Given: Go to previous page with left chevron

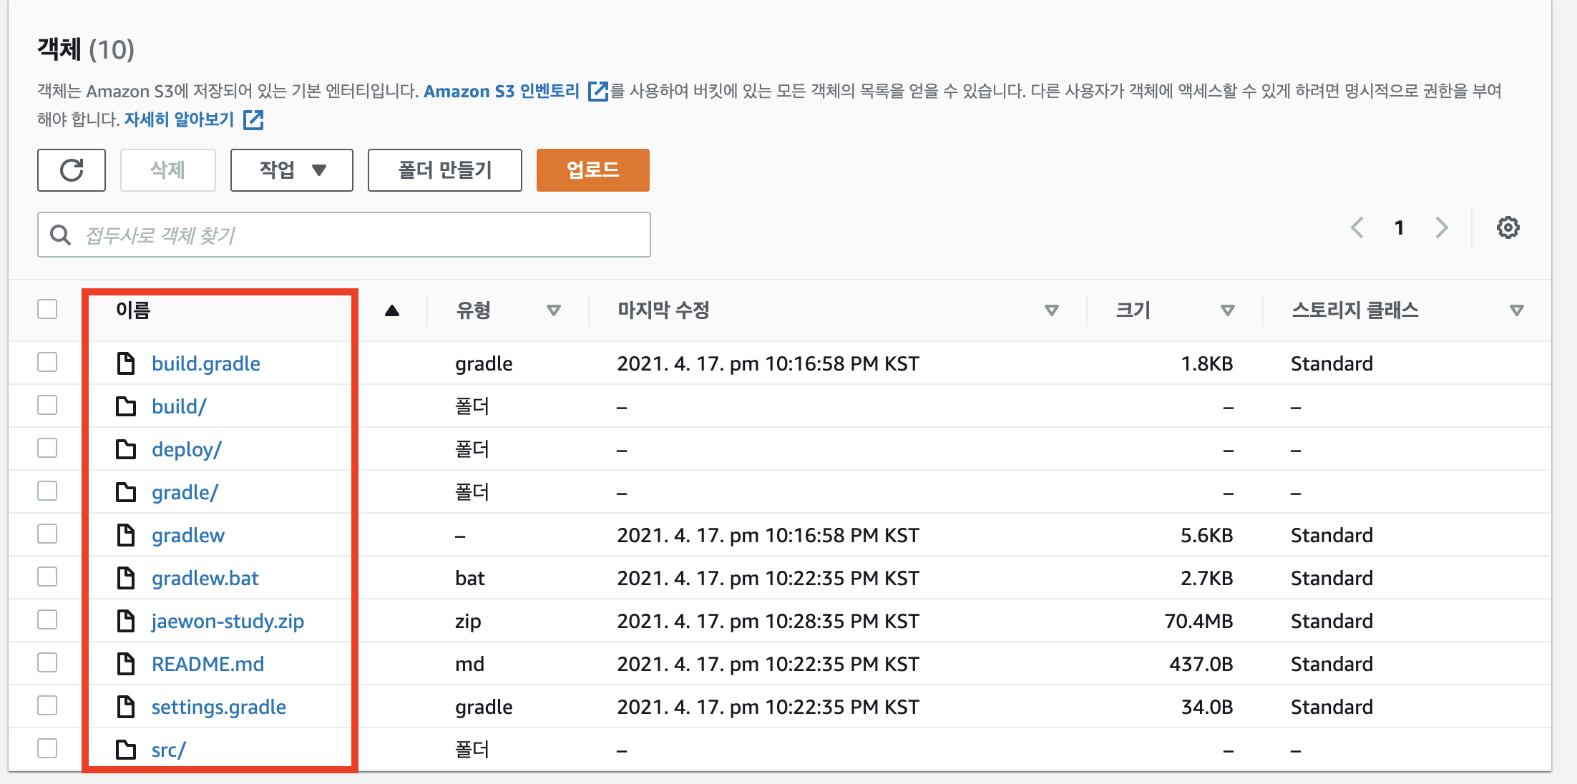Looking at the screenshot, I should tap(1357, 228).
